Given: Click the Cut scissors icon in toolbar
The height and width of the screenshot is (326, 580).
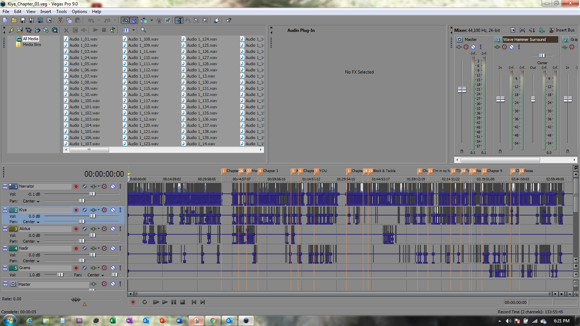Looking at the screenshot, I should pos(60,20).
